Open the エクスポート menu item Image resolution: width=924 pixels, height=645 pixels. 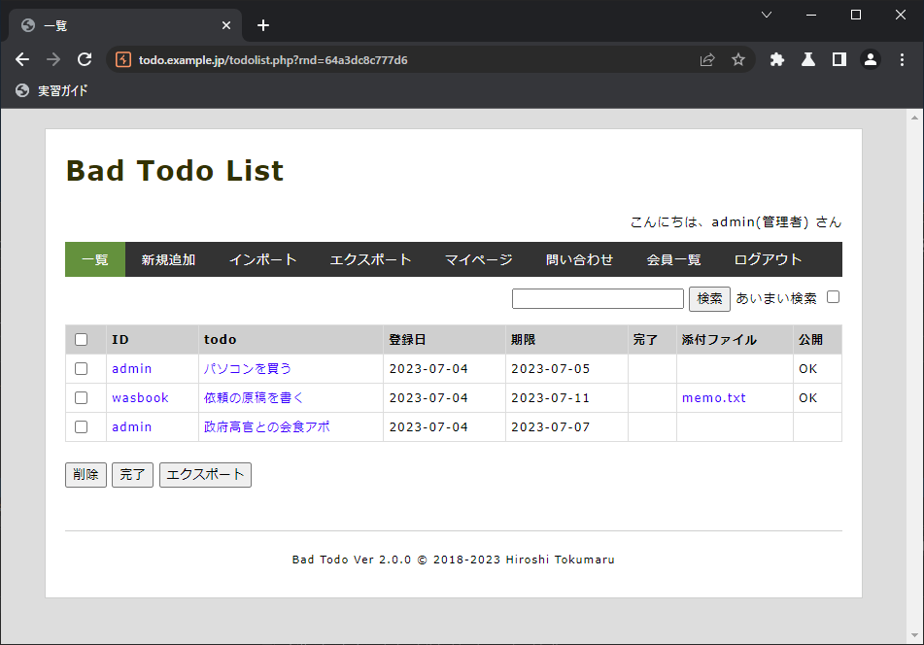(370, 259)
